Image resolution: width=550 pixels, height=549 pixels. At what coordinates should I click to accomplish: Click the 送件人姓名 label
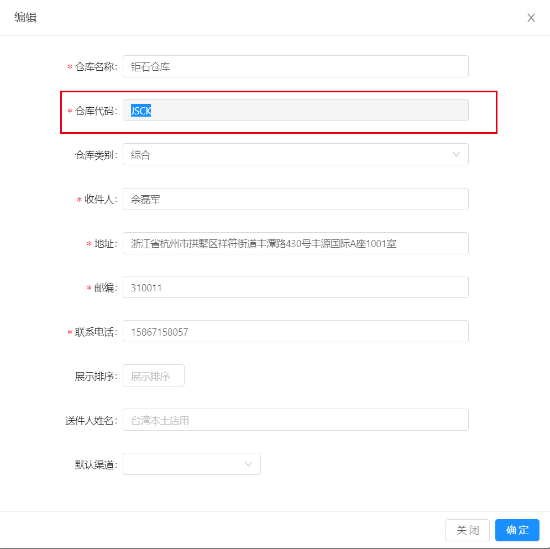91,420
